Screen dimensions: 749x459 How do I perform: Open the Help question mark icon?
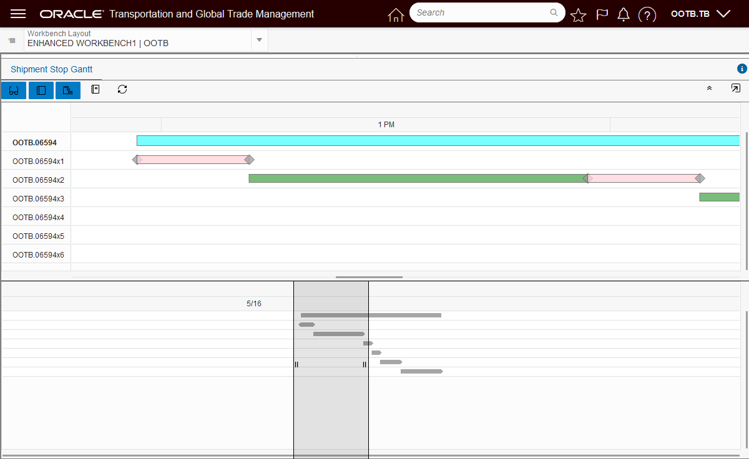648,15
